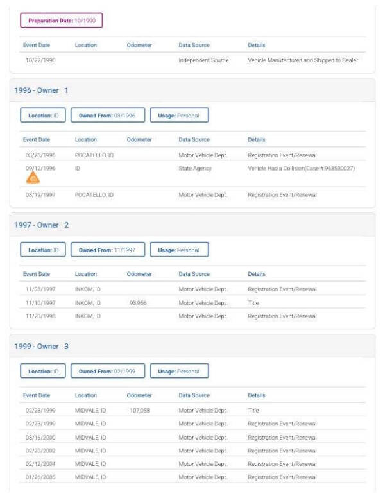The height and width of the screenshot is (498, 385).
Task: Select the Owned From 02/1999 badge
Action: [x=108, y=371]
